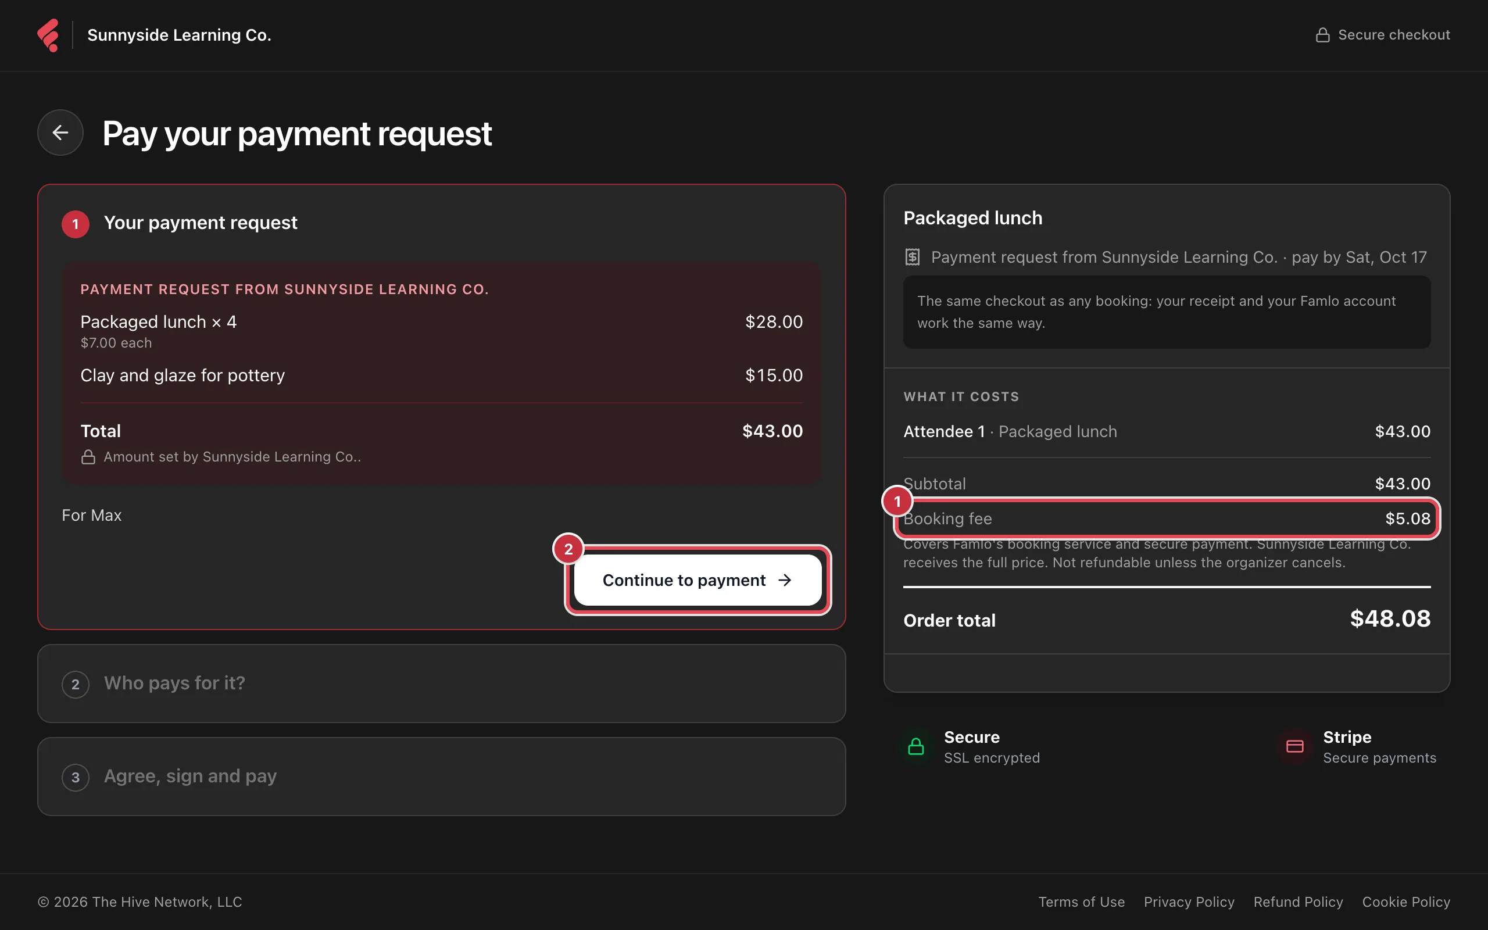Click the For Max text
The width and height of the screenshot is (1488, 930).
pyautogui.click(x=92, y=516)
